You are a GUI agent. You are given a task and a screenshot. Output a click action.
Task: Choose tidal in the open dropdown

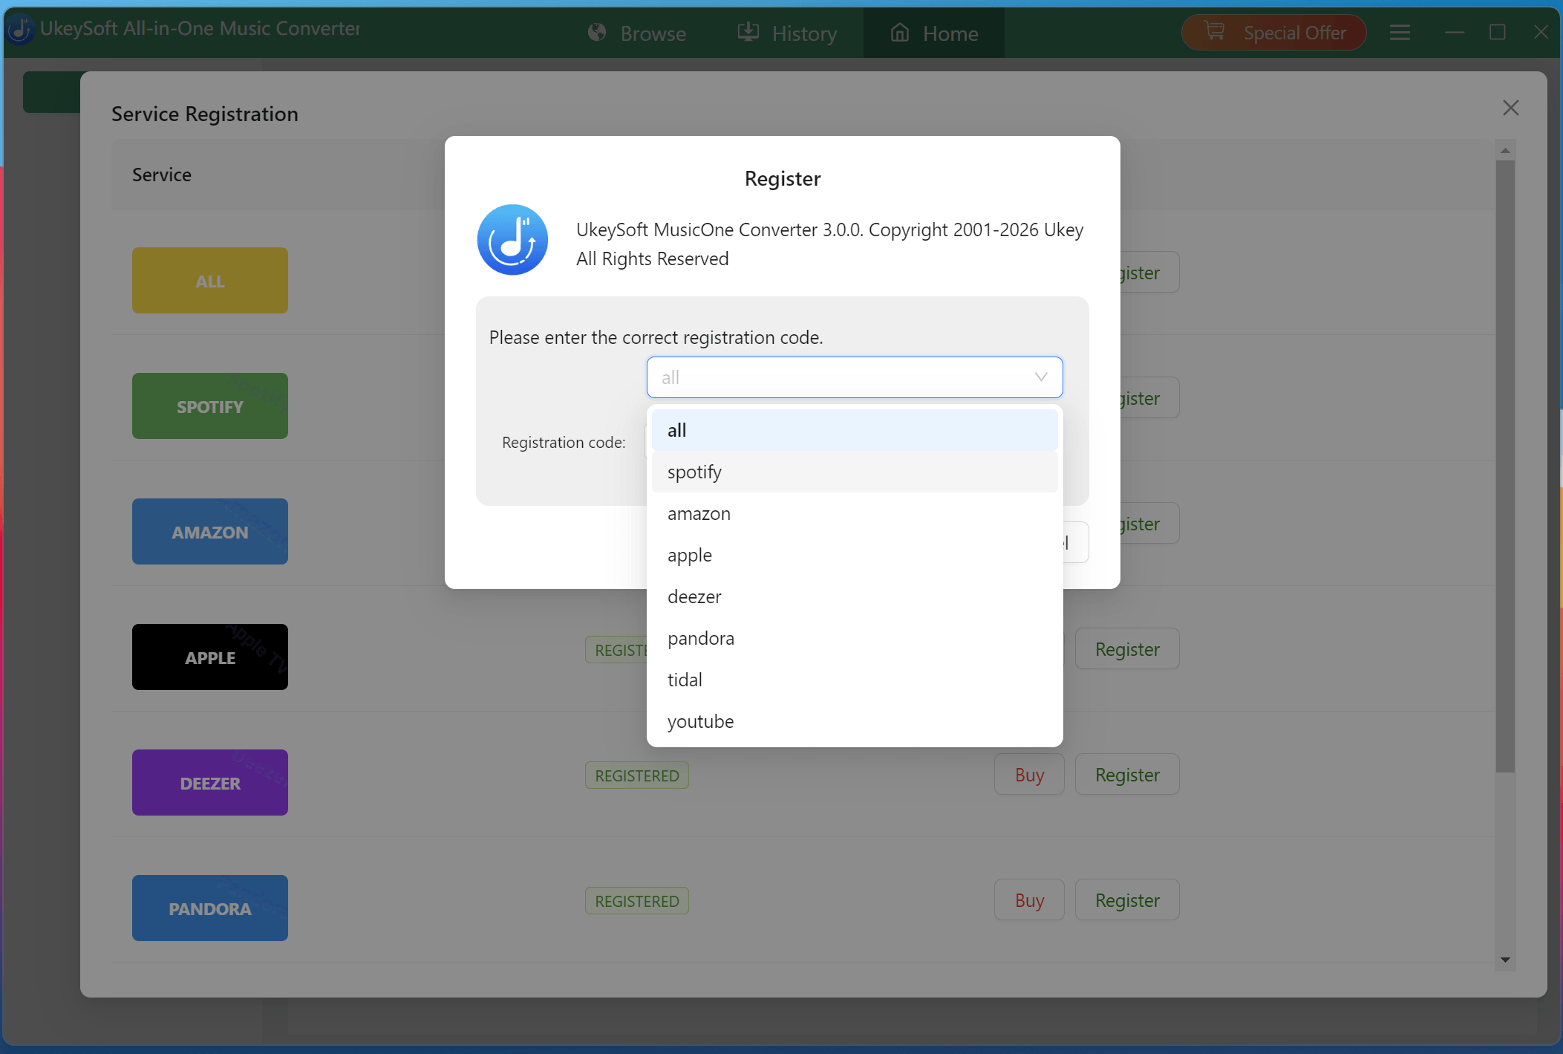coord(684,679)
